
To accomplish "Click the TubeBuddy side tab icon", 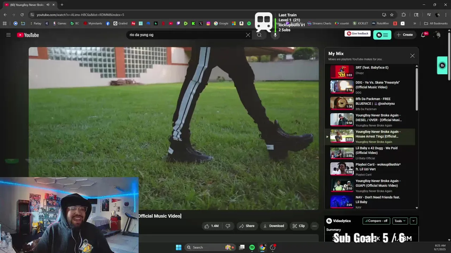I will click(x=442, y=65).
